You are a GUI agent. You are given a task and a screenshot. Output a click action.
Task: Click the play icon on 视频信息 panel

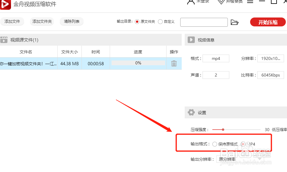pos(191,40)
